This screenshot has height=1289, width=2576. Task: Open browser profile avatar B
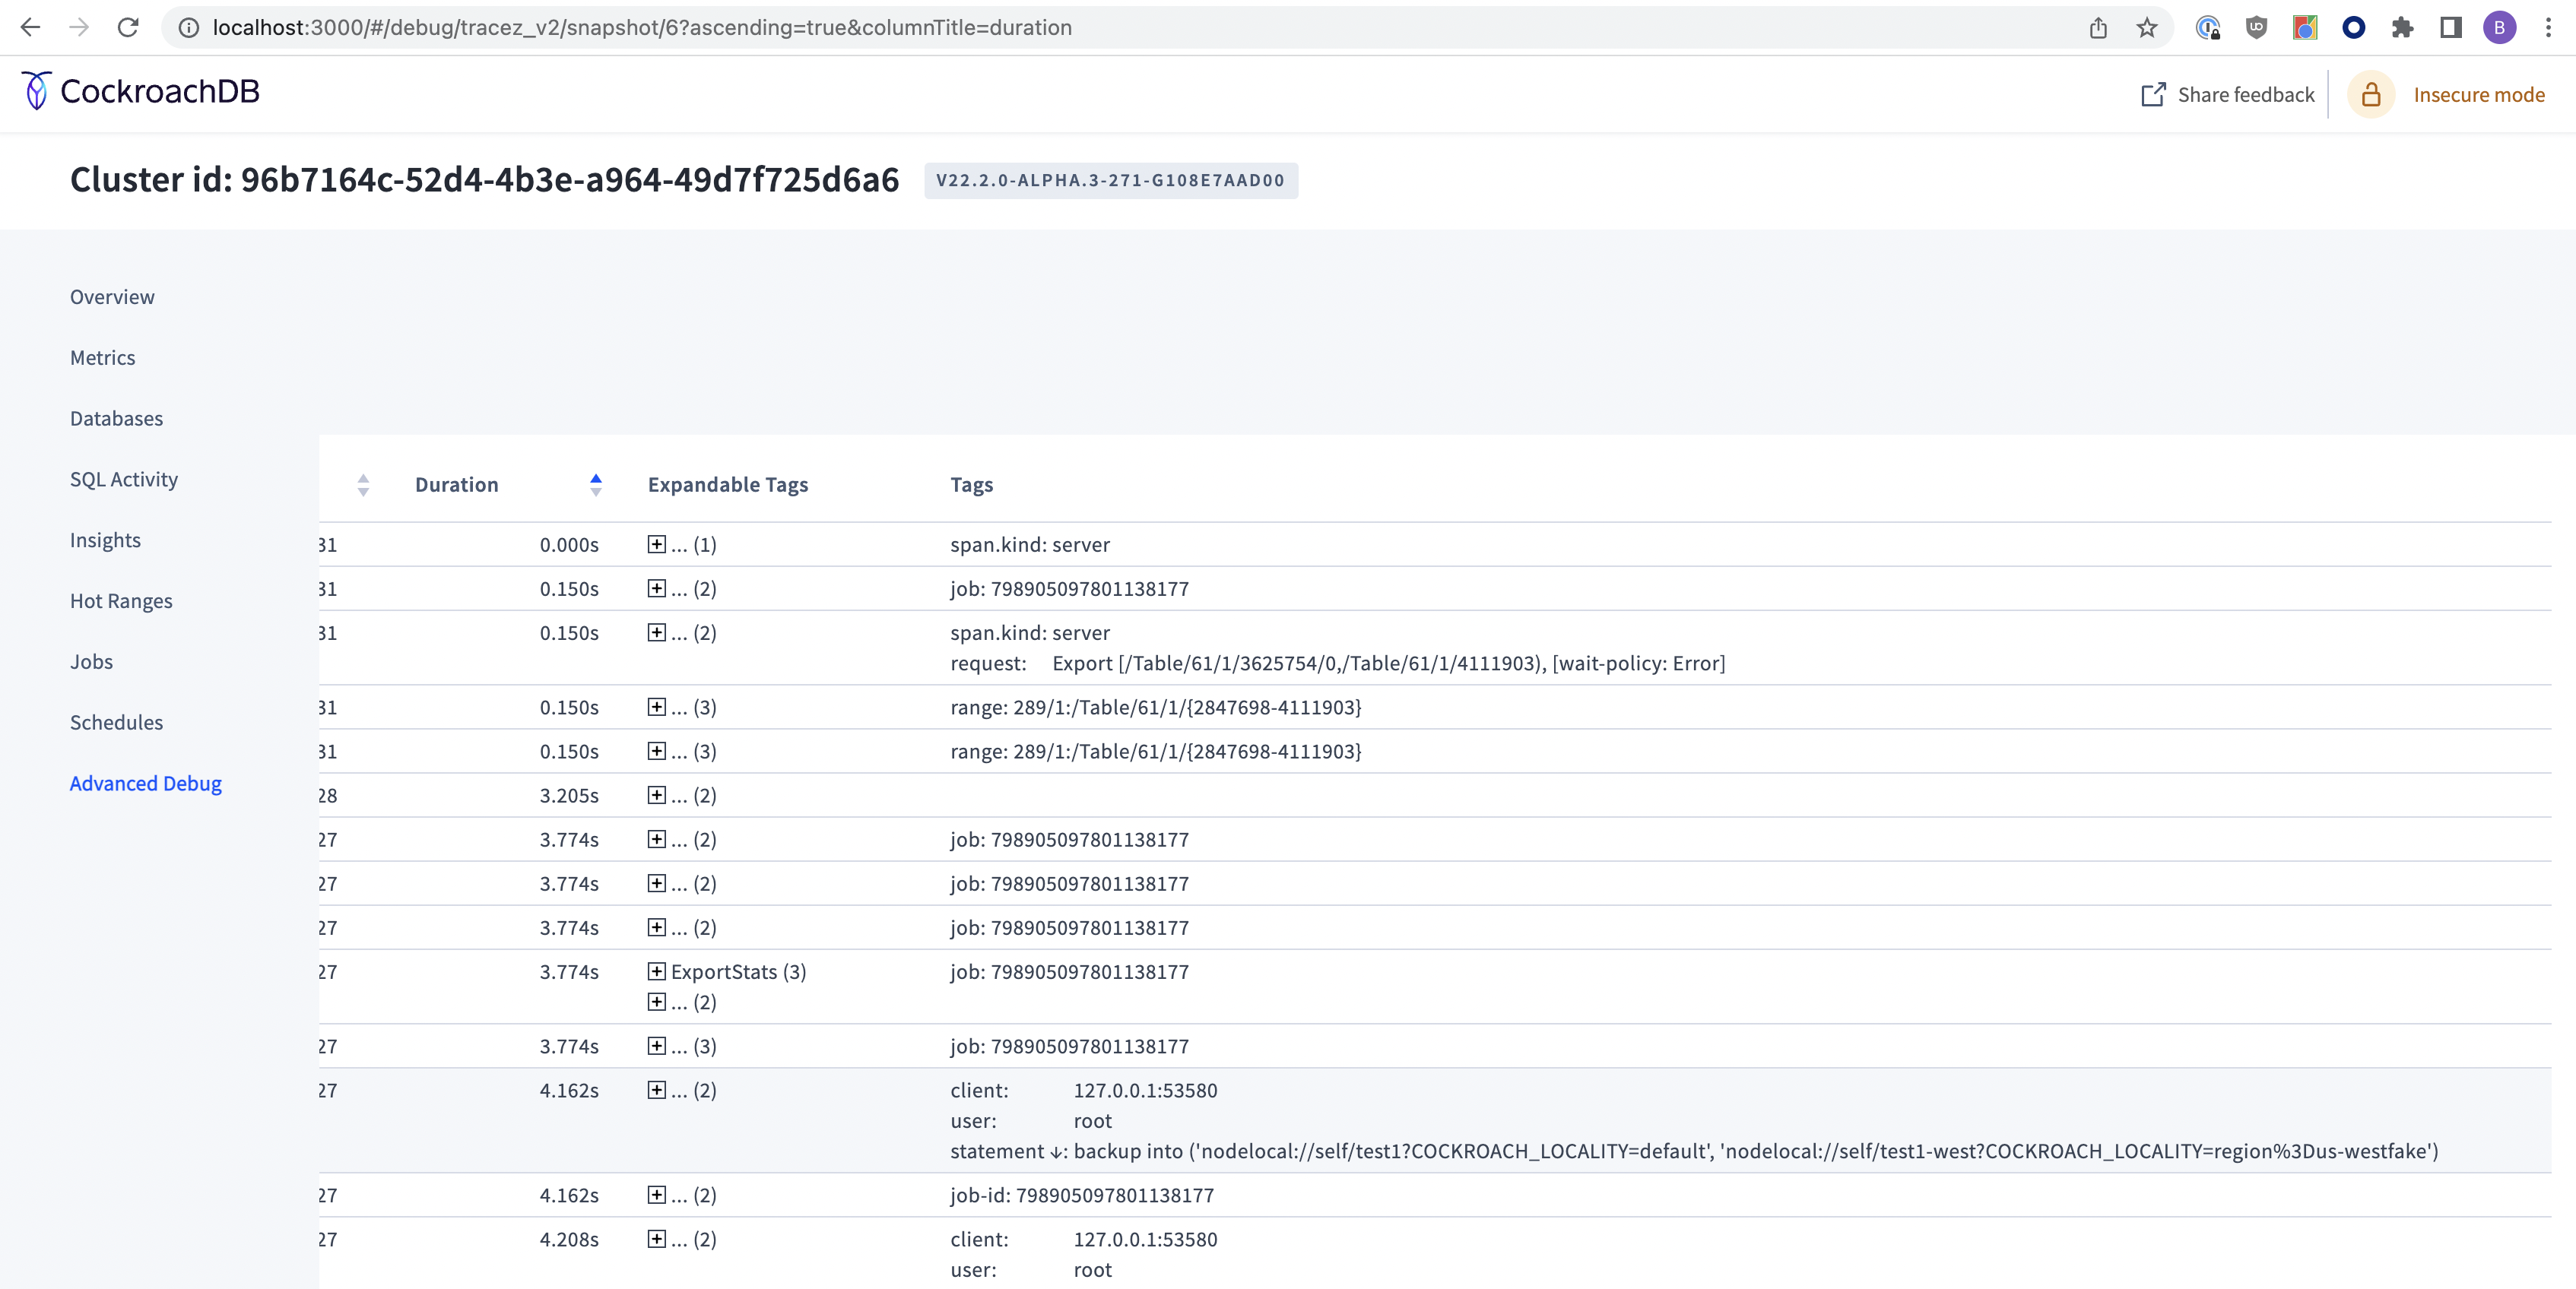pyautogui.click(x=2499, y=27)
